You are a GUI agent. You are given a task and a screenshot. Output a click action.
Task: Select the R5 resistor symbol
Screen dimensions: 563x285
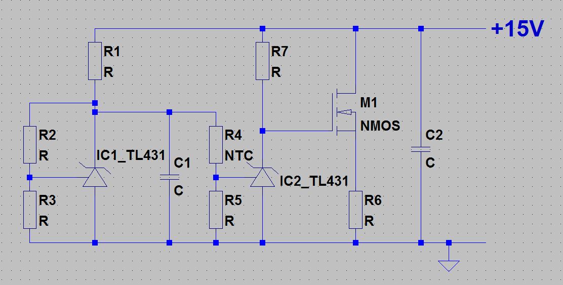click(x=216, y=210)
